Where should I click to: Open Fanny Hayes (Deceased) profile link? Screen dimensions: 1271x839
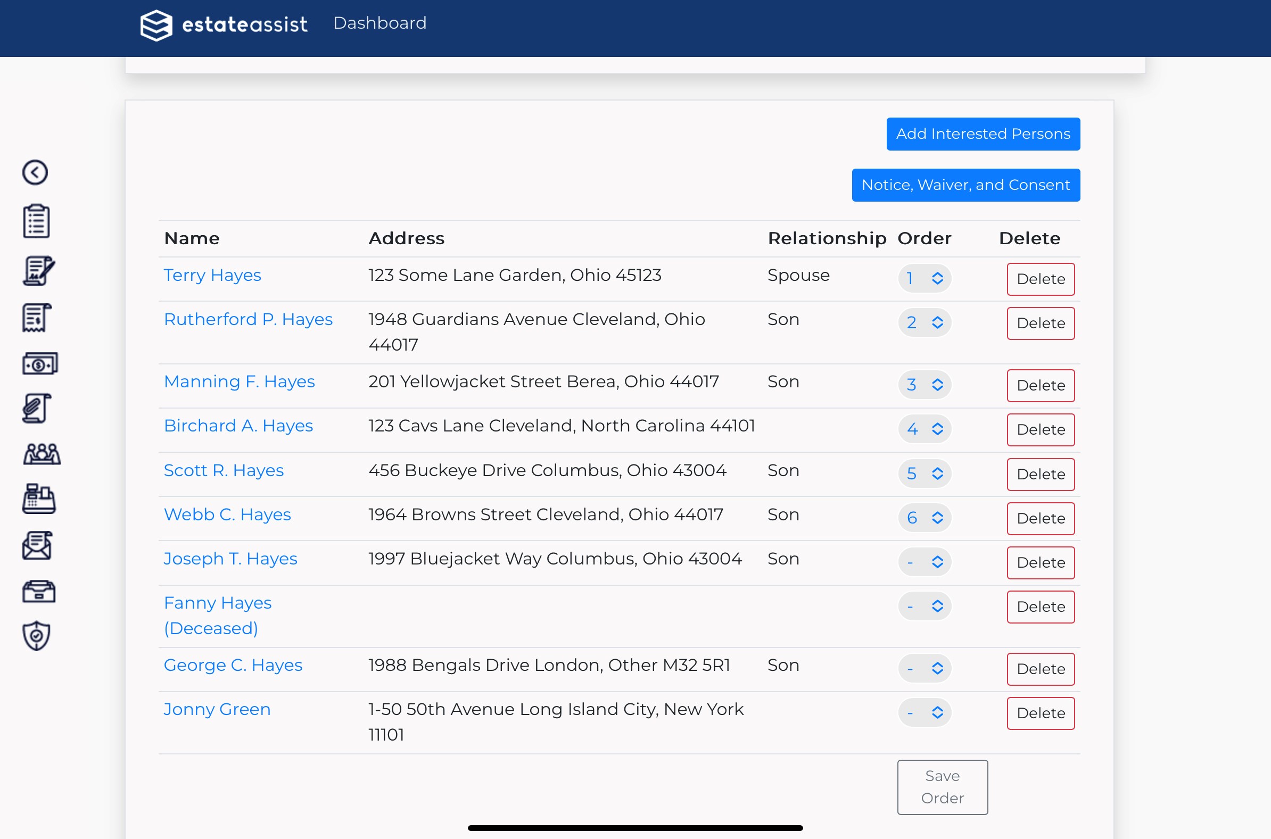[218, 616]
